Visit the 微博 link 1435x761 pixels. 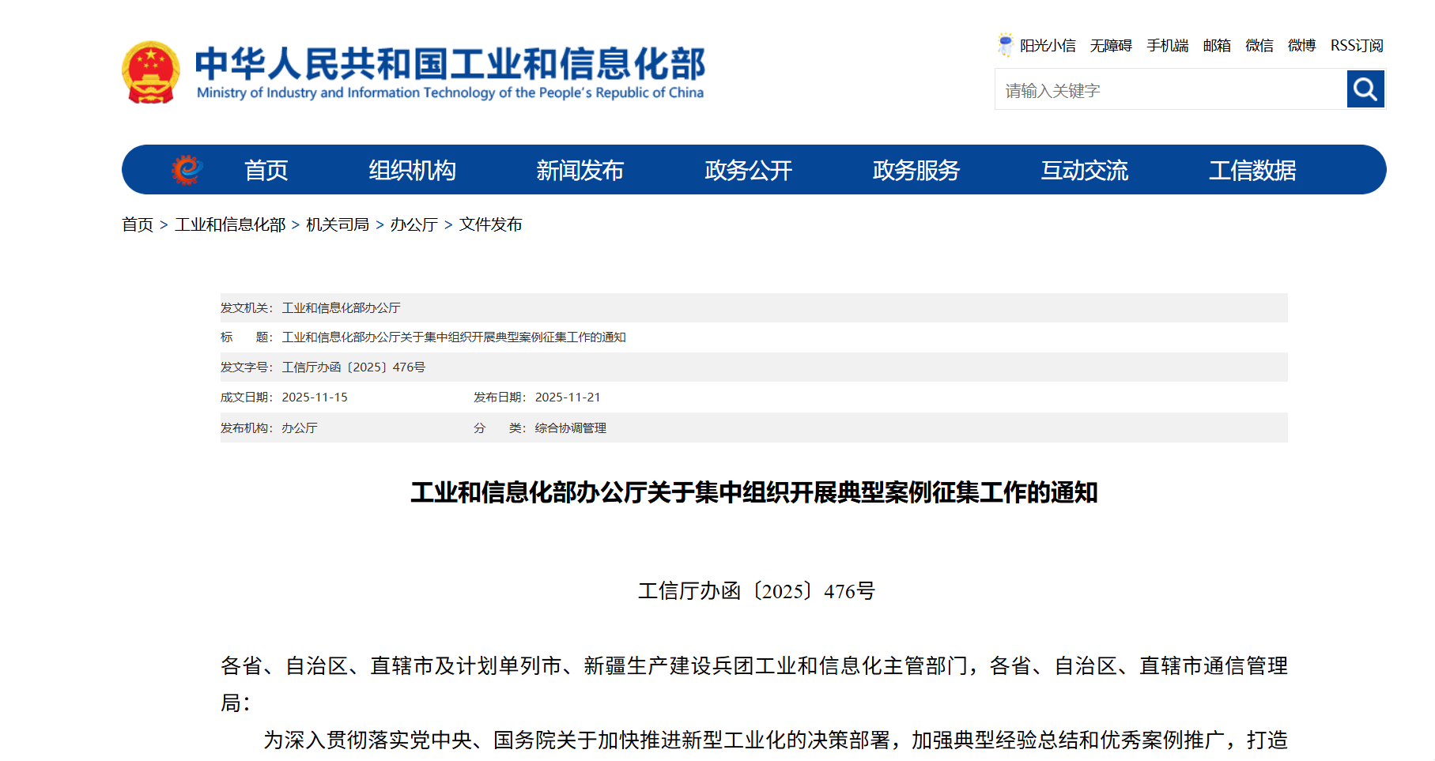click(1301, 46)
